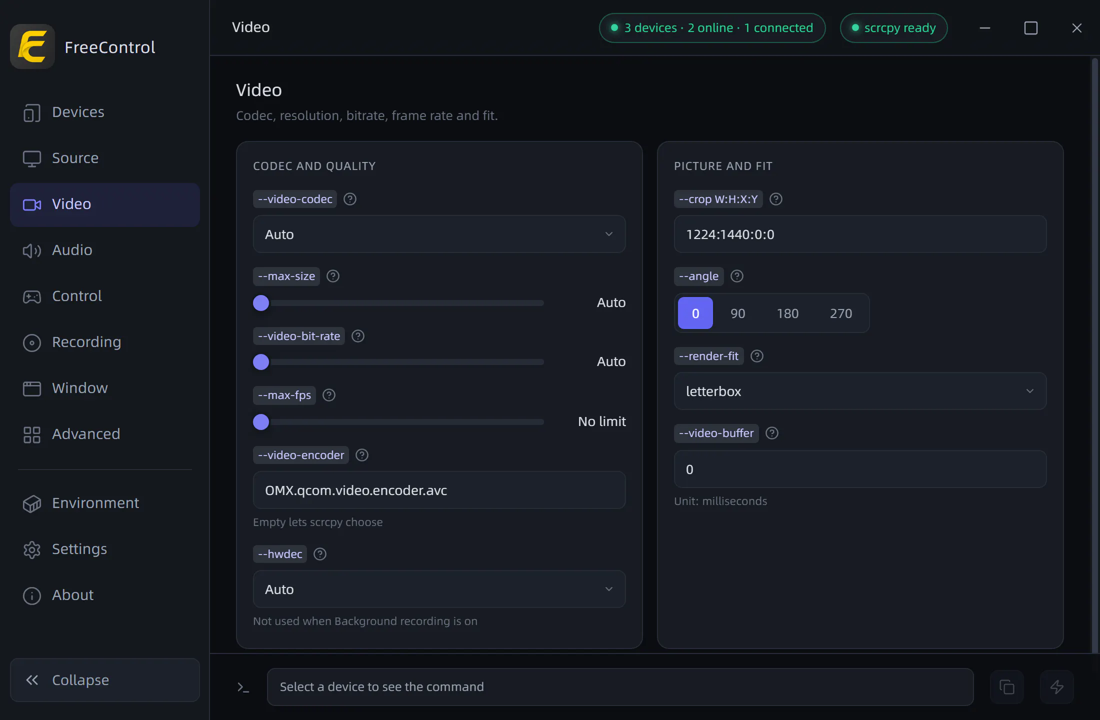
Task: Open the Devices sidebar section
Action: coord(105,112)
